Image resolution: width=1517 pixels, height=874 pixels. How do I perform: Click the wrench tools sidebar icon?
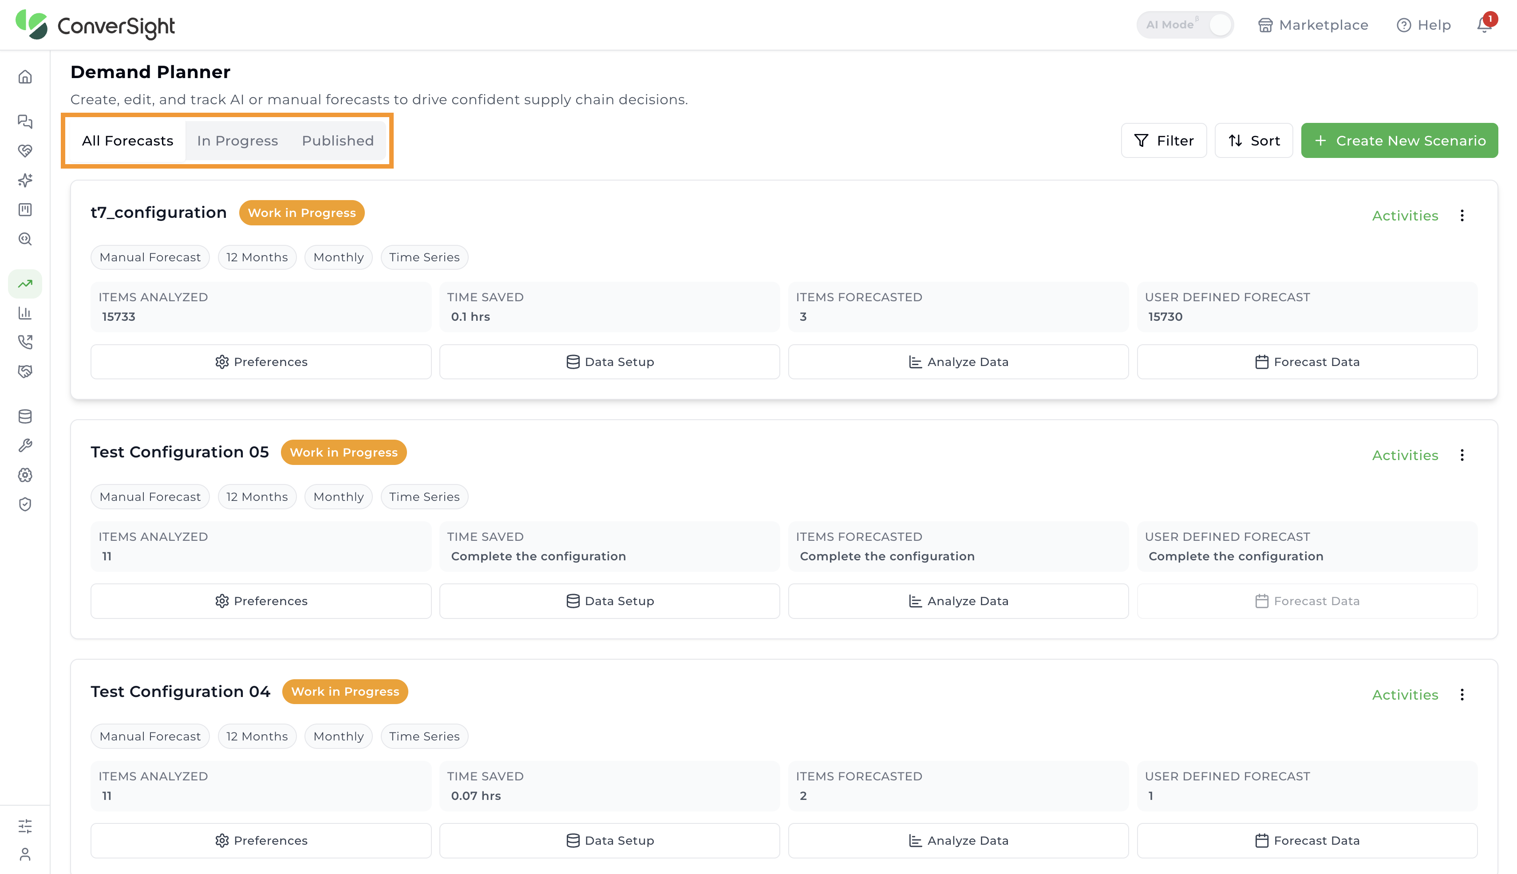[24, 445]
